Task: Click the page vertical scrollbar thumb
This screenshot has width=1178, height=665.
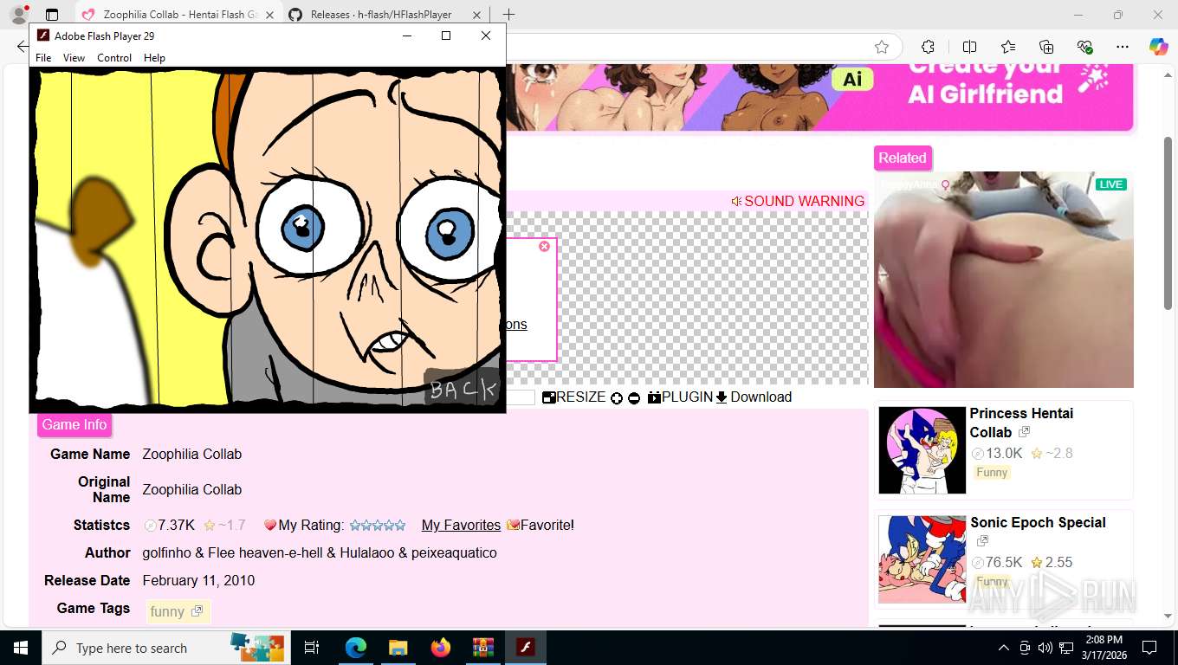Action: (1168, 223)
